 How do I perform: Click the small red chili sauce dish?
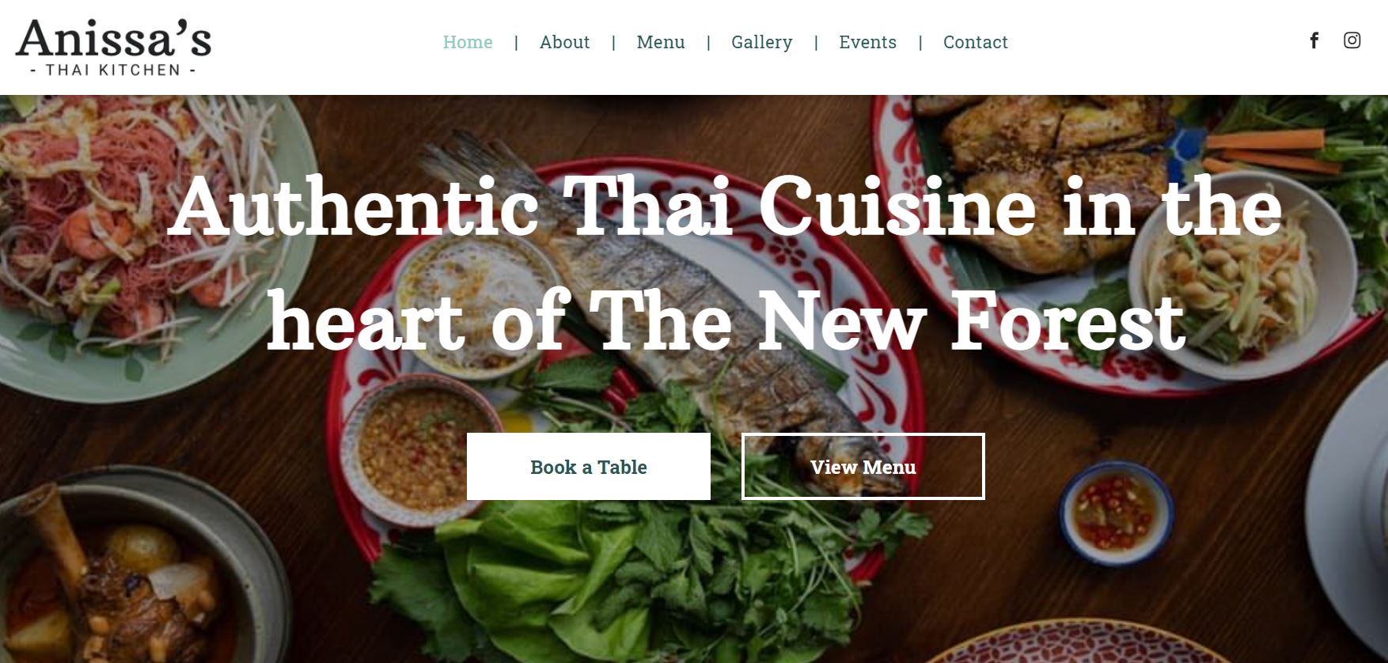[1116, 513]
